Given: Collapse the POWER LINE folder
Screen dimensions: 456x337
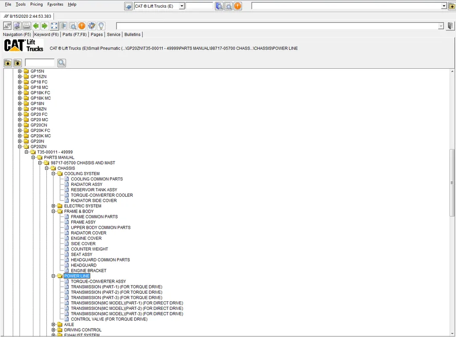Looking at the screenshot, I should point(53,276).
